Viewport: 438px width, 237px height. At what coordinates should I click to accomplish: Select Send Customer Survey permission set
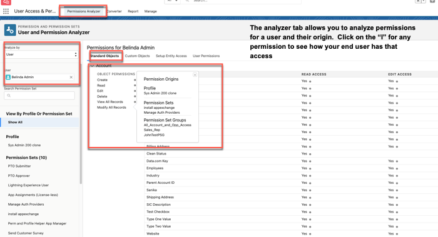coord(26,233)
